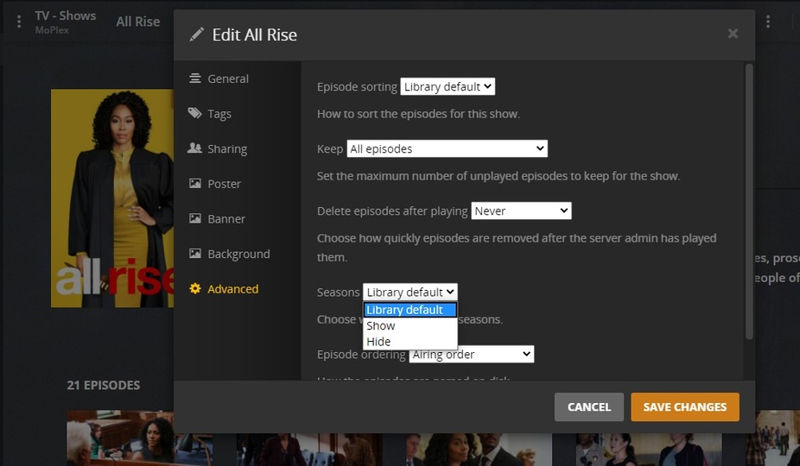Close the Edit All Rise dialog

[733, 34]
